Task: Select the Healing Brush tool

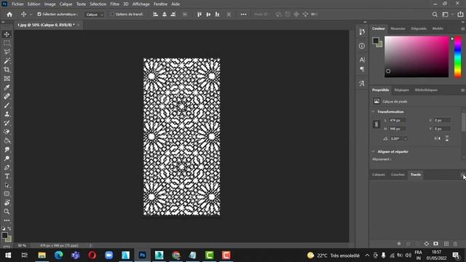Action: coord(7,96)
